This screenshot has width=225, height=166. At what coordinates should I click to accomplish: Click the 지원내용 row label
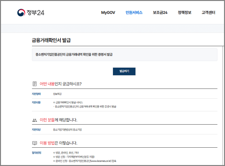[x=36, y=102]
